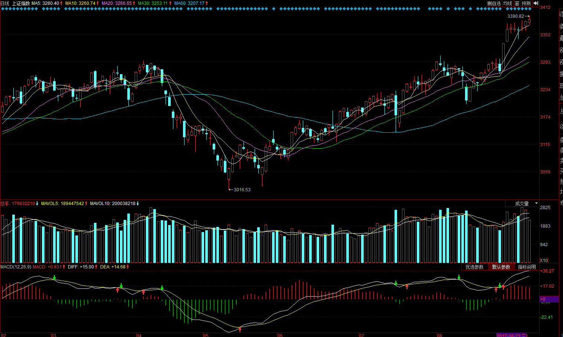The image size is (563, 337).
Task: Click the 总手: 179832210 volume value
Action: tap(17, 204)
